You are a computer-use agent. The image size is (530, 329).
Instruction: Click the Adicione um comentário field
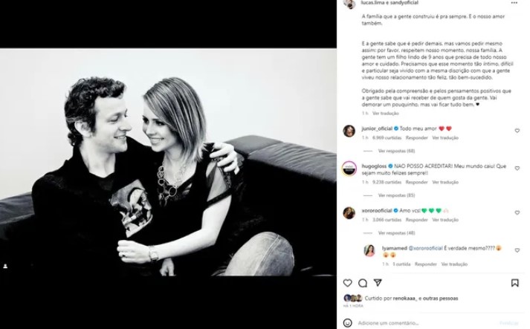click(426, 323)
